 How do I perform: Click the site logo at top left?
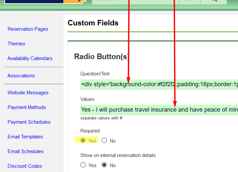point(43,1)
